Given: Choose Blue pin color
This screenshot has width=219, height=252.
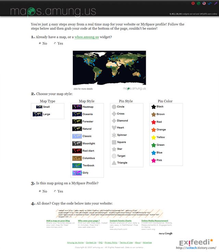Looking at the screenshot, I should (157, 152).
